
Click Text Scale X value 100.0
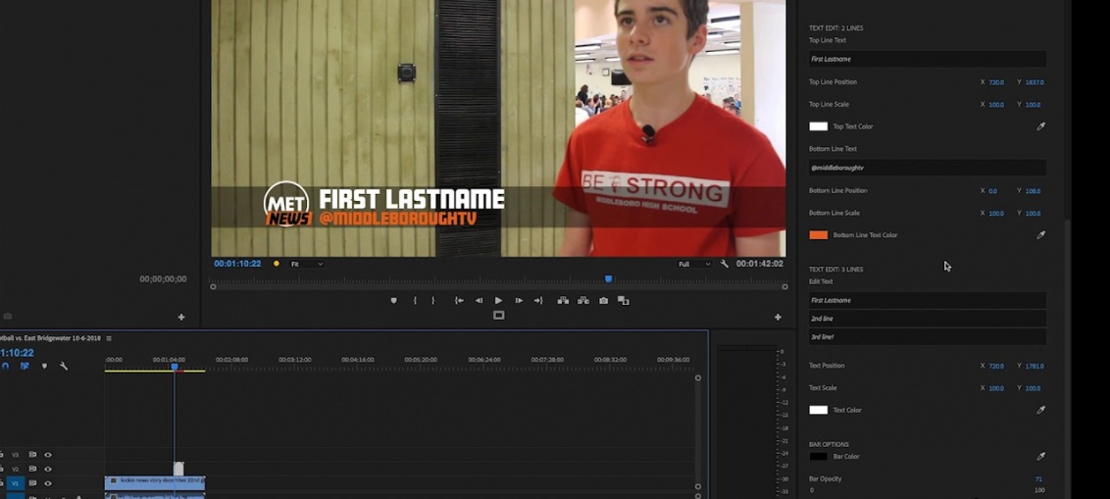click(x=996, y=388)
